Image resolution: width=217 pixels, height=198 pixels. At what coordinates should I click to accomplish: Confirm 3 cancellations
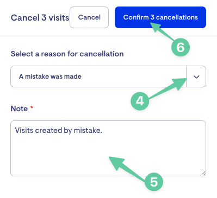click(160, 17)
